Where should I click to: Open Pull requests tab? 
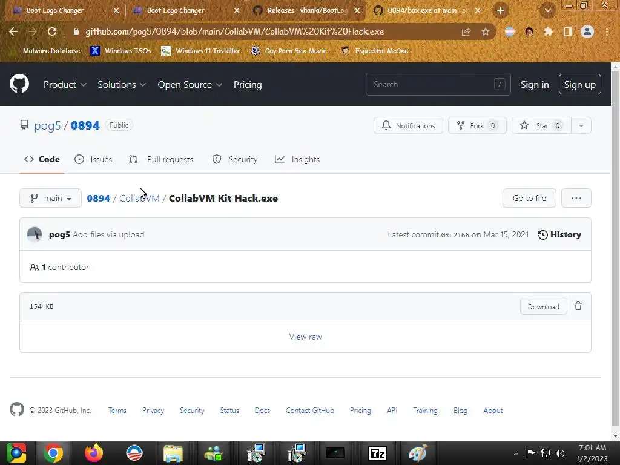161,159
